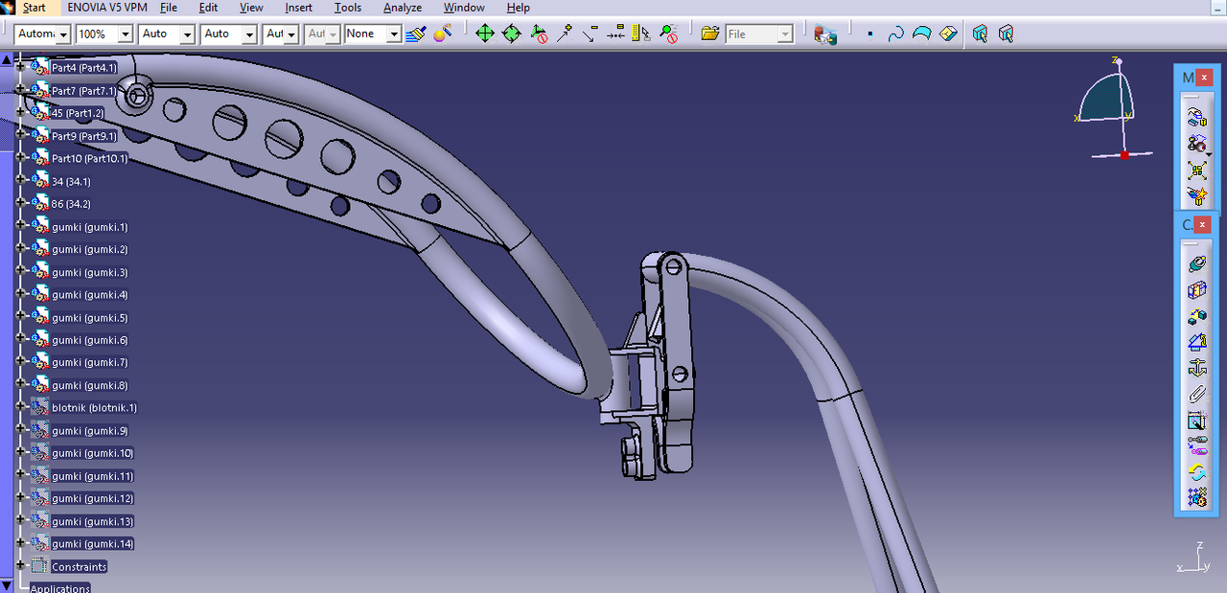Select Part9 (Part9.1) in the tree
The height and width of the screenshot is (593, 1227).
pos(84,136)
